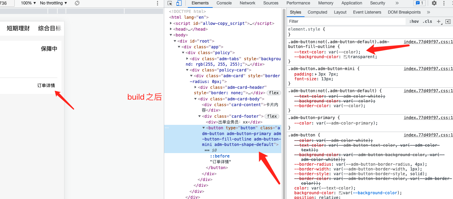The height and width of the screenshot is (199, 453).
Task: Open CSS source link for .adm-button-primary rule
Action: [428, 118]
